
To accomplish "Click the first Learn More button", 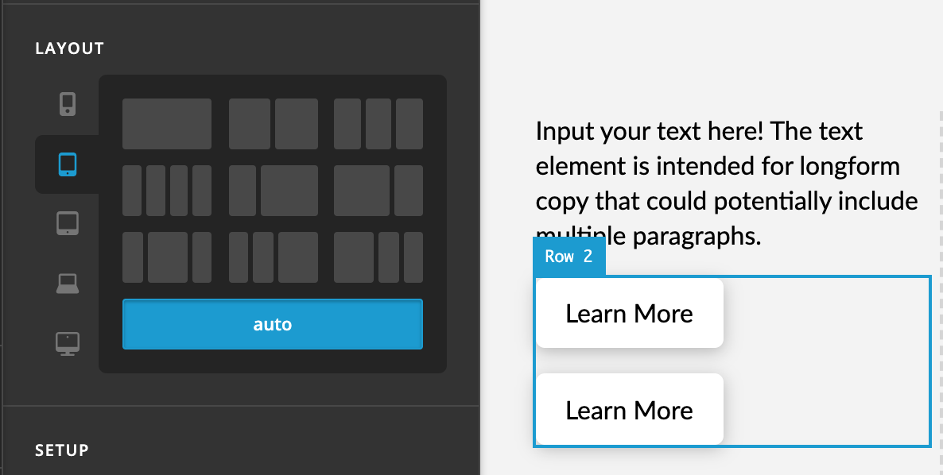I will [x=629, y=313].
